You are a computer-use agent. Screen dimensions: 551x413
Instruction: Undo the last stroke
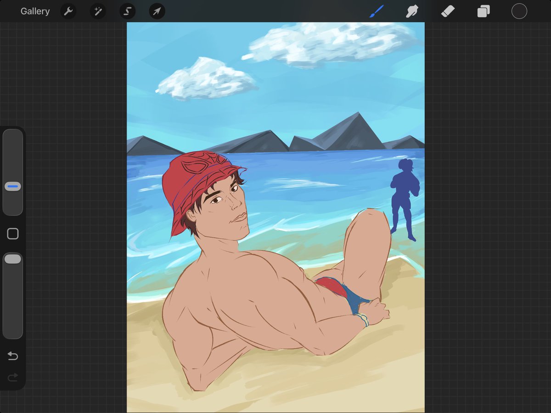(x=13, y=356)
